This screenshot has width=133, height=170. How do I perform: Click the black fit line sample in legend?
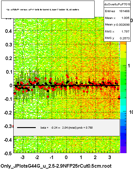[x=26, y=128]
